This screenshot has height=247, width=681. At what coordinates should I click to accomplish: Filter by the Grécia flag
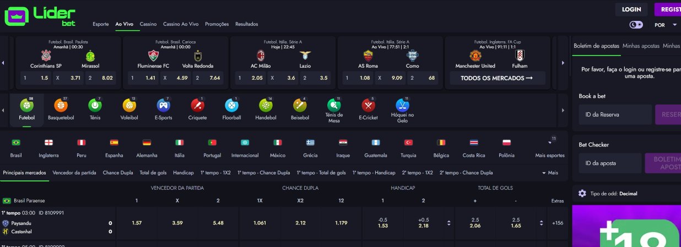310,142
